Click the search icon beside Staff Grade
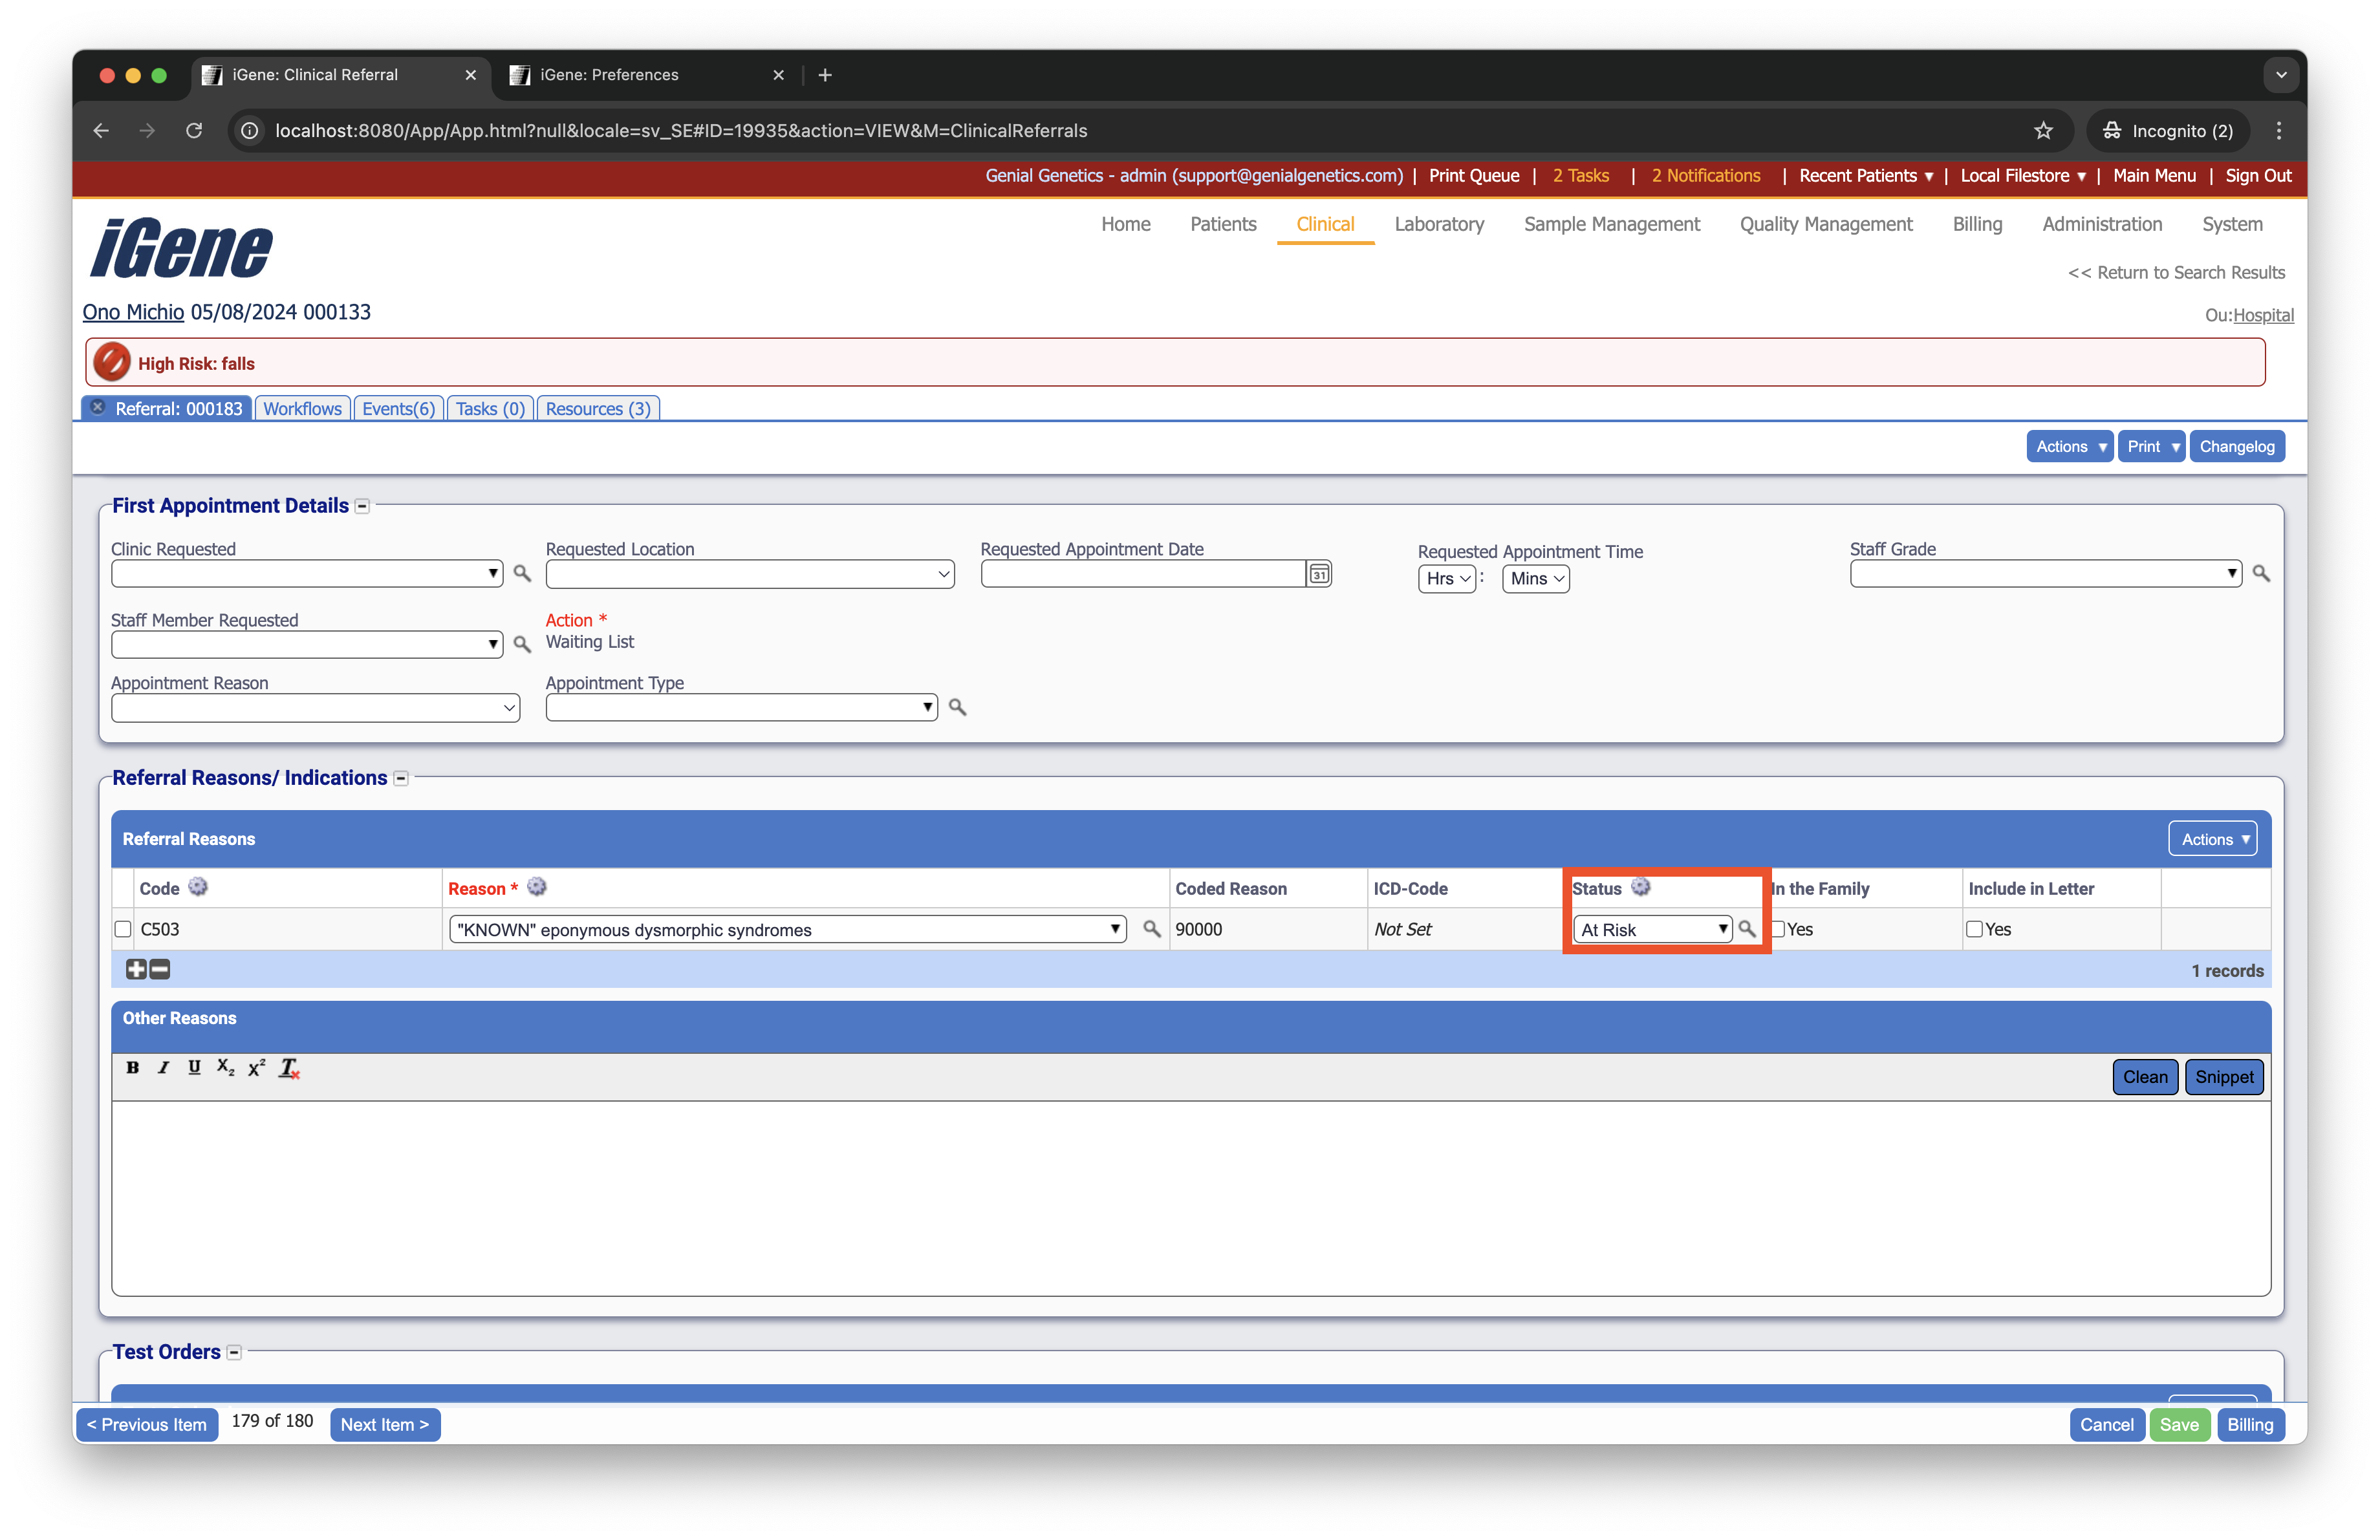The height and width of the screenshot is (1540, 2380). click(x=2261, y=573)
